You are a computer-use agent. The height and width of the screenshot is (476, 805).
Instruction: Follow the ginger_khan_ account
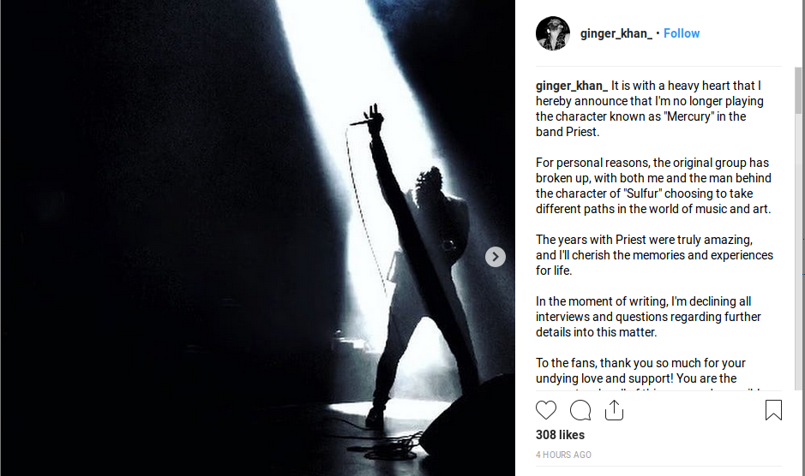pos(682,33)
